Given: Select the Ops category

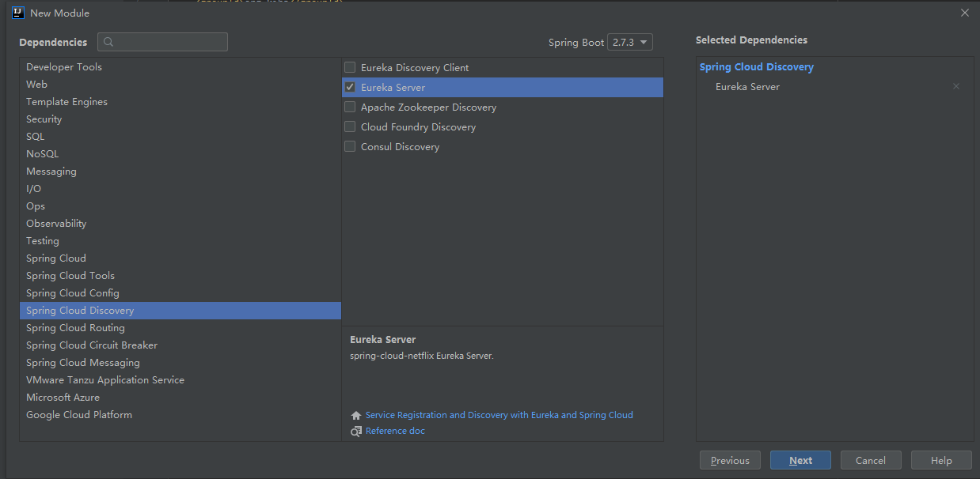Looking at the screenshot, I should (180, 206).
